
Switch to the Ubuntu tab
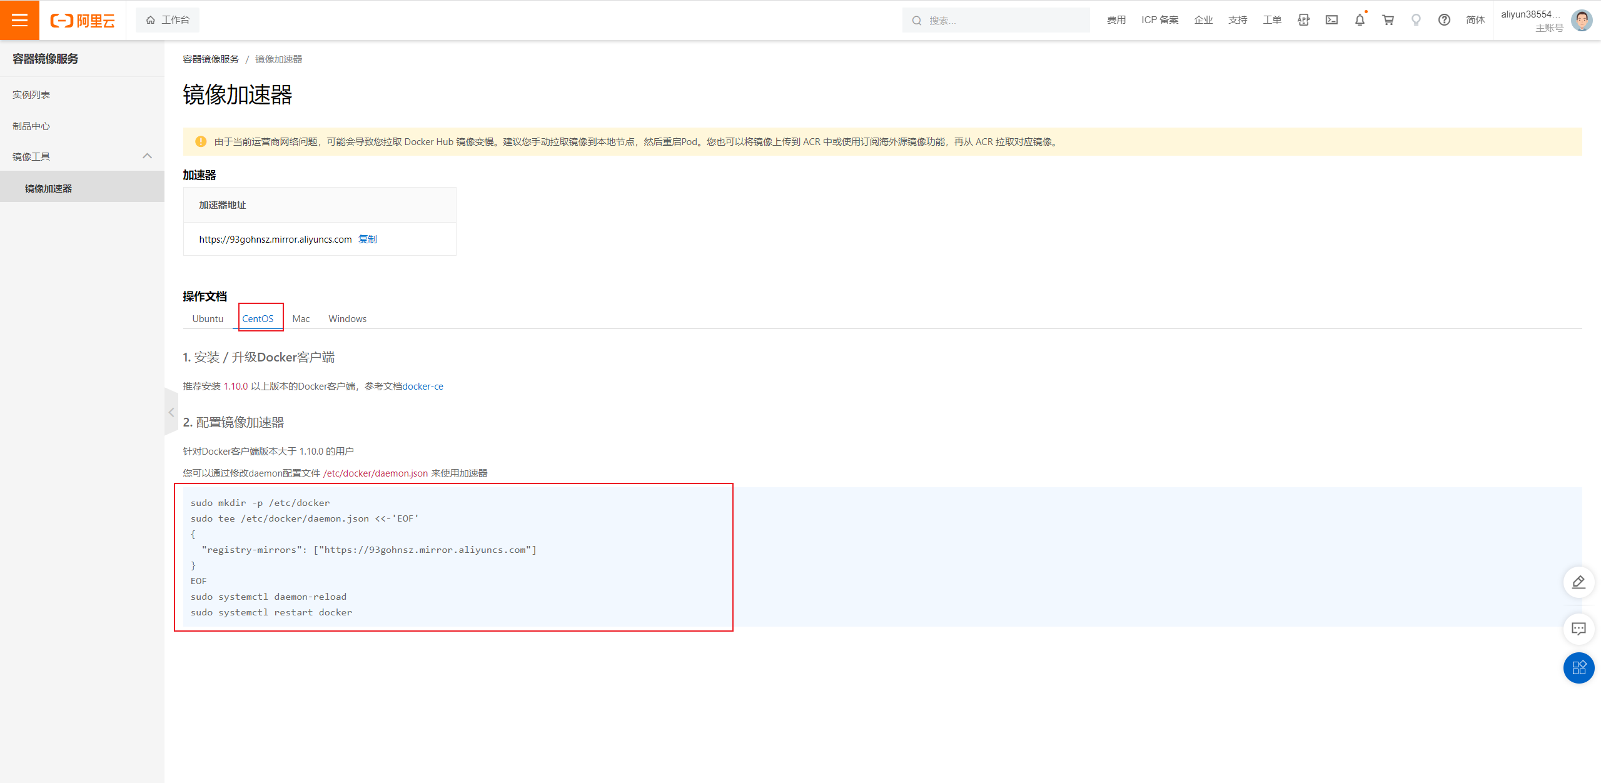click(208, 318)
